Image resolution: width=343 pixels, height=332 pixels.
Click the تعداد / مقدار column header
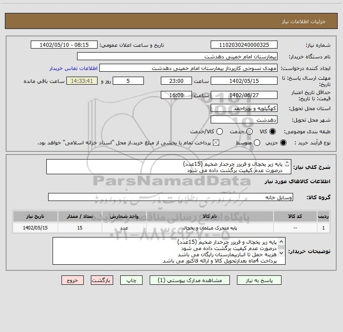[x=80, y=216]
